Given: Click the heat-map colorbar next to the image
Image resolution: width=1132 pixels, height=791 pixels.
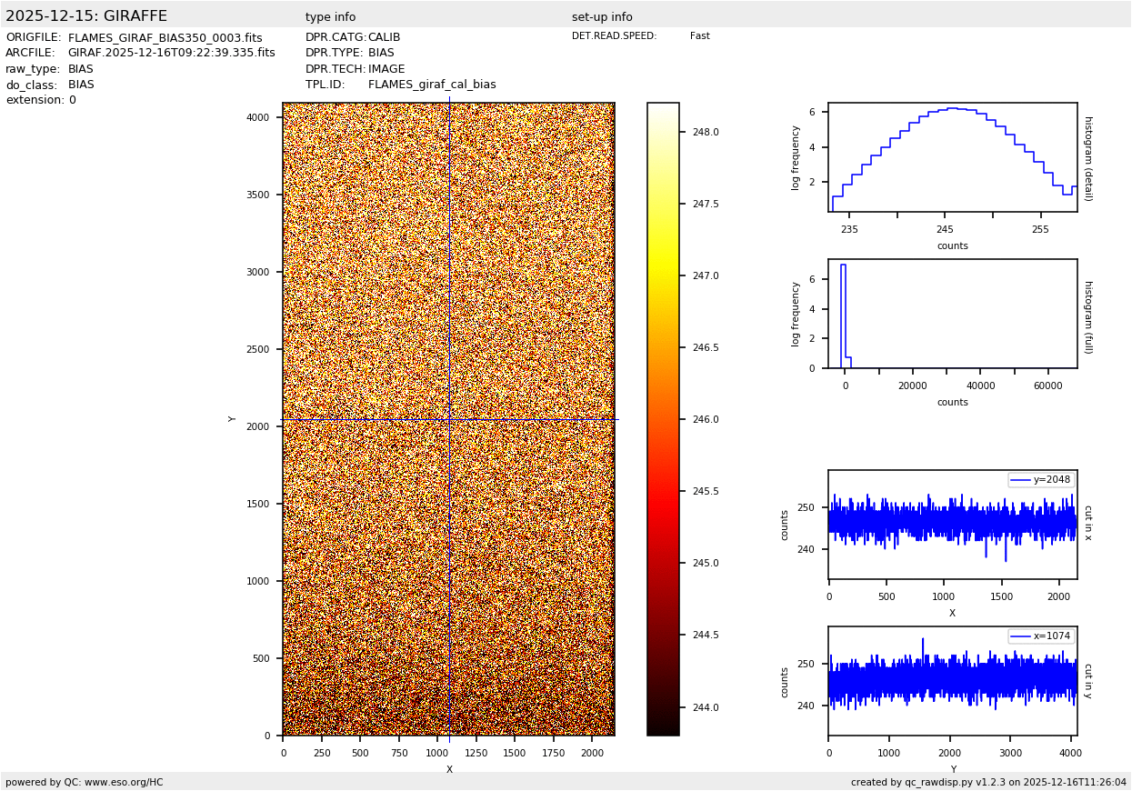Looking at the screenshot, I should click(663, 418).
